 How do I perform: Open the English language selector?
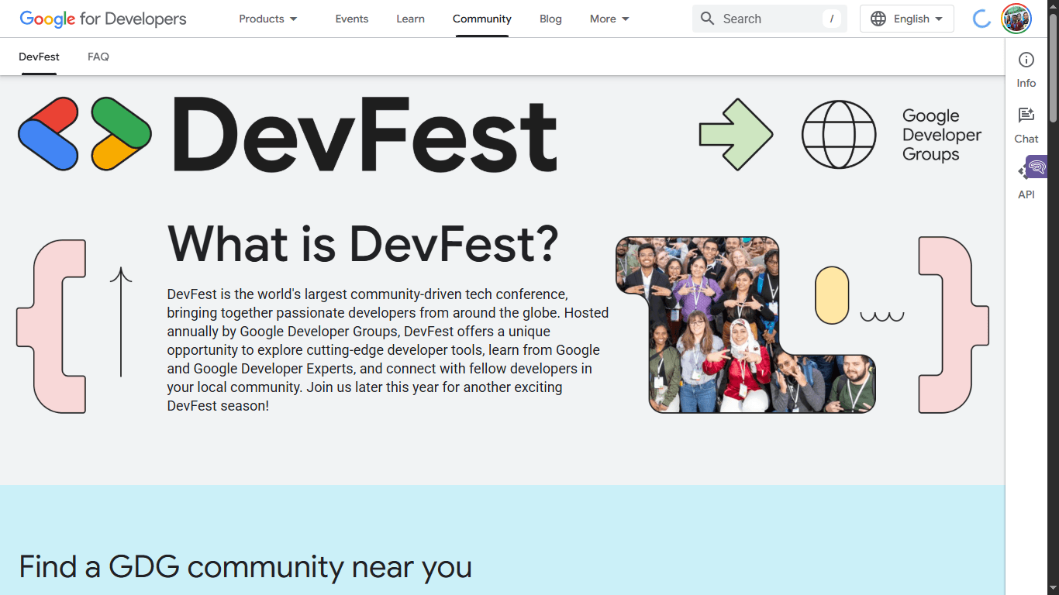click(906, 19)
